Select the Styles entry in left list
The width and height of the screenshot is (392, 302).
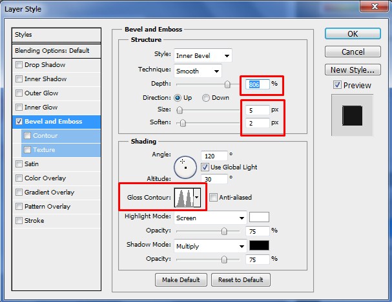click(x=56, y=35)
